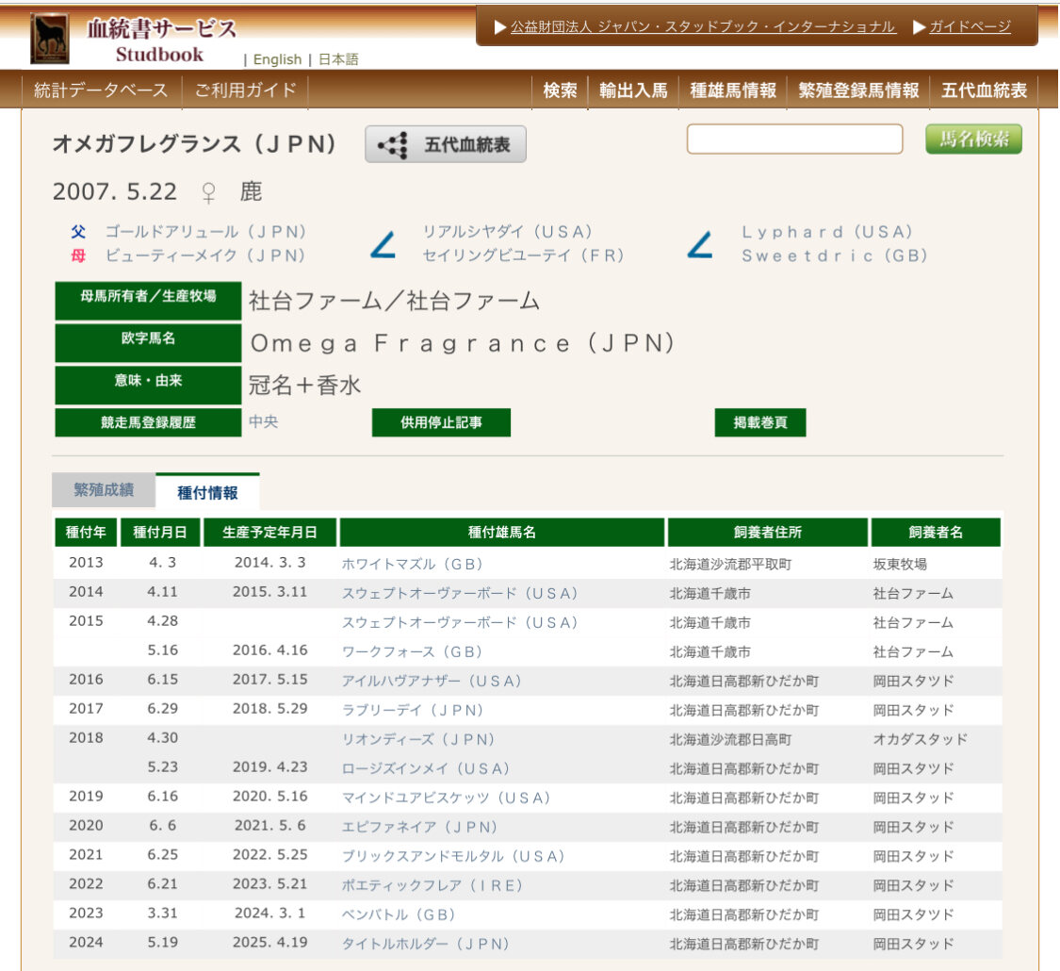
Task: Click the Studbook horse logo icon
Action: [49, 38]
